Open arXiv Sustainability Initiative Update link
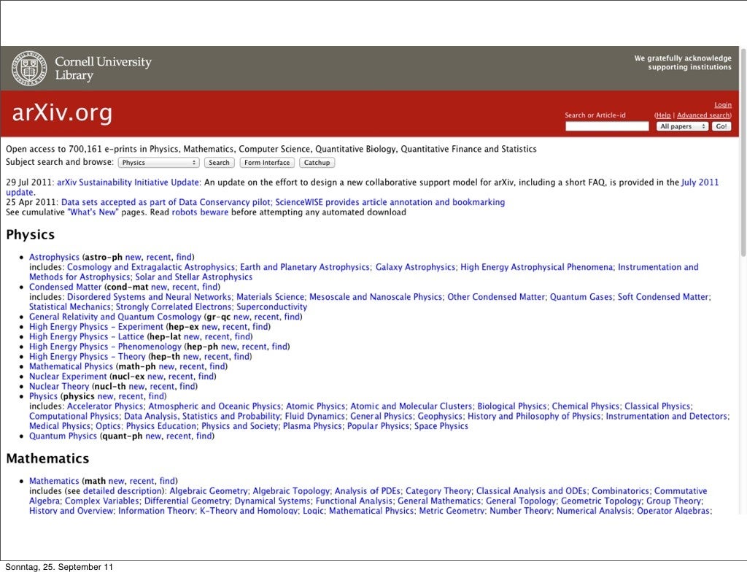This screenshot has width=747, height=575. 128,182
